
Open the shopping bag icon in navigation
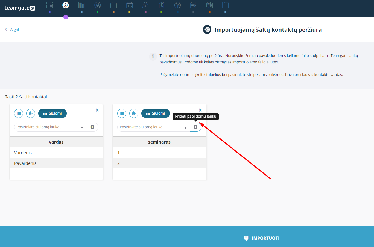tap(145, 5)
